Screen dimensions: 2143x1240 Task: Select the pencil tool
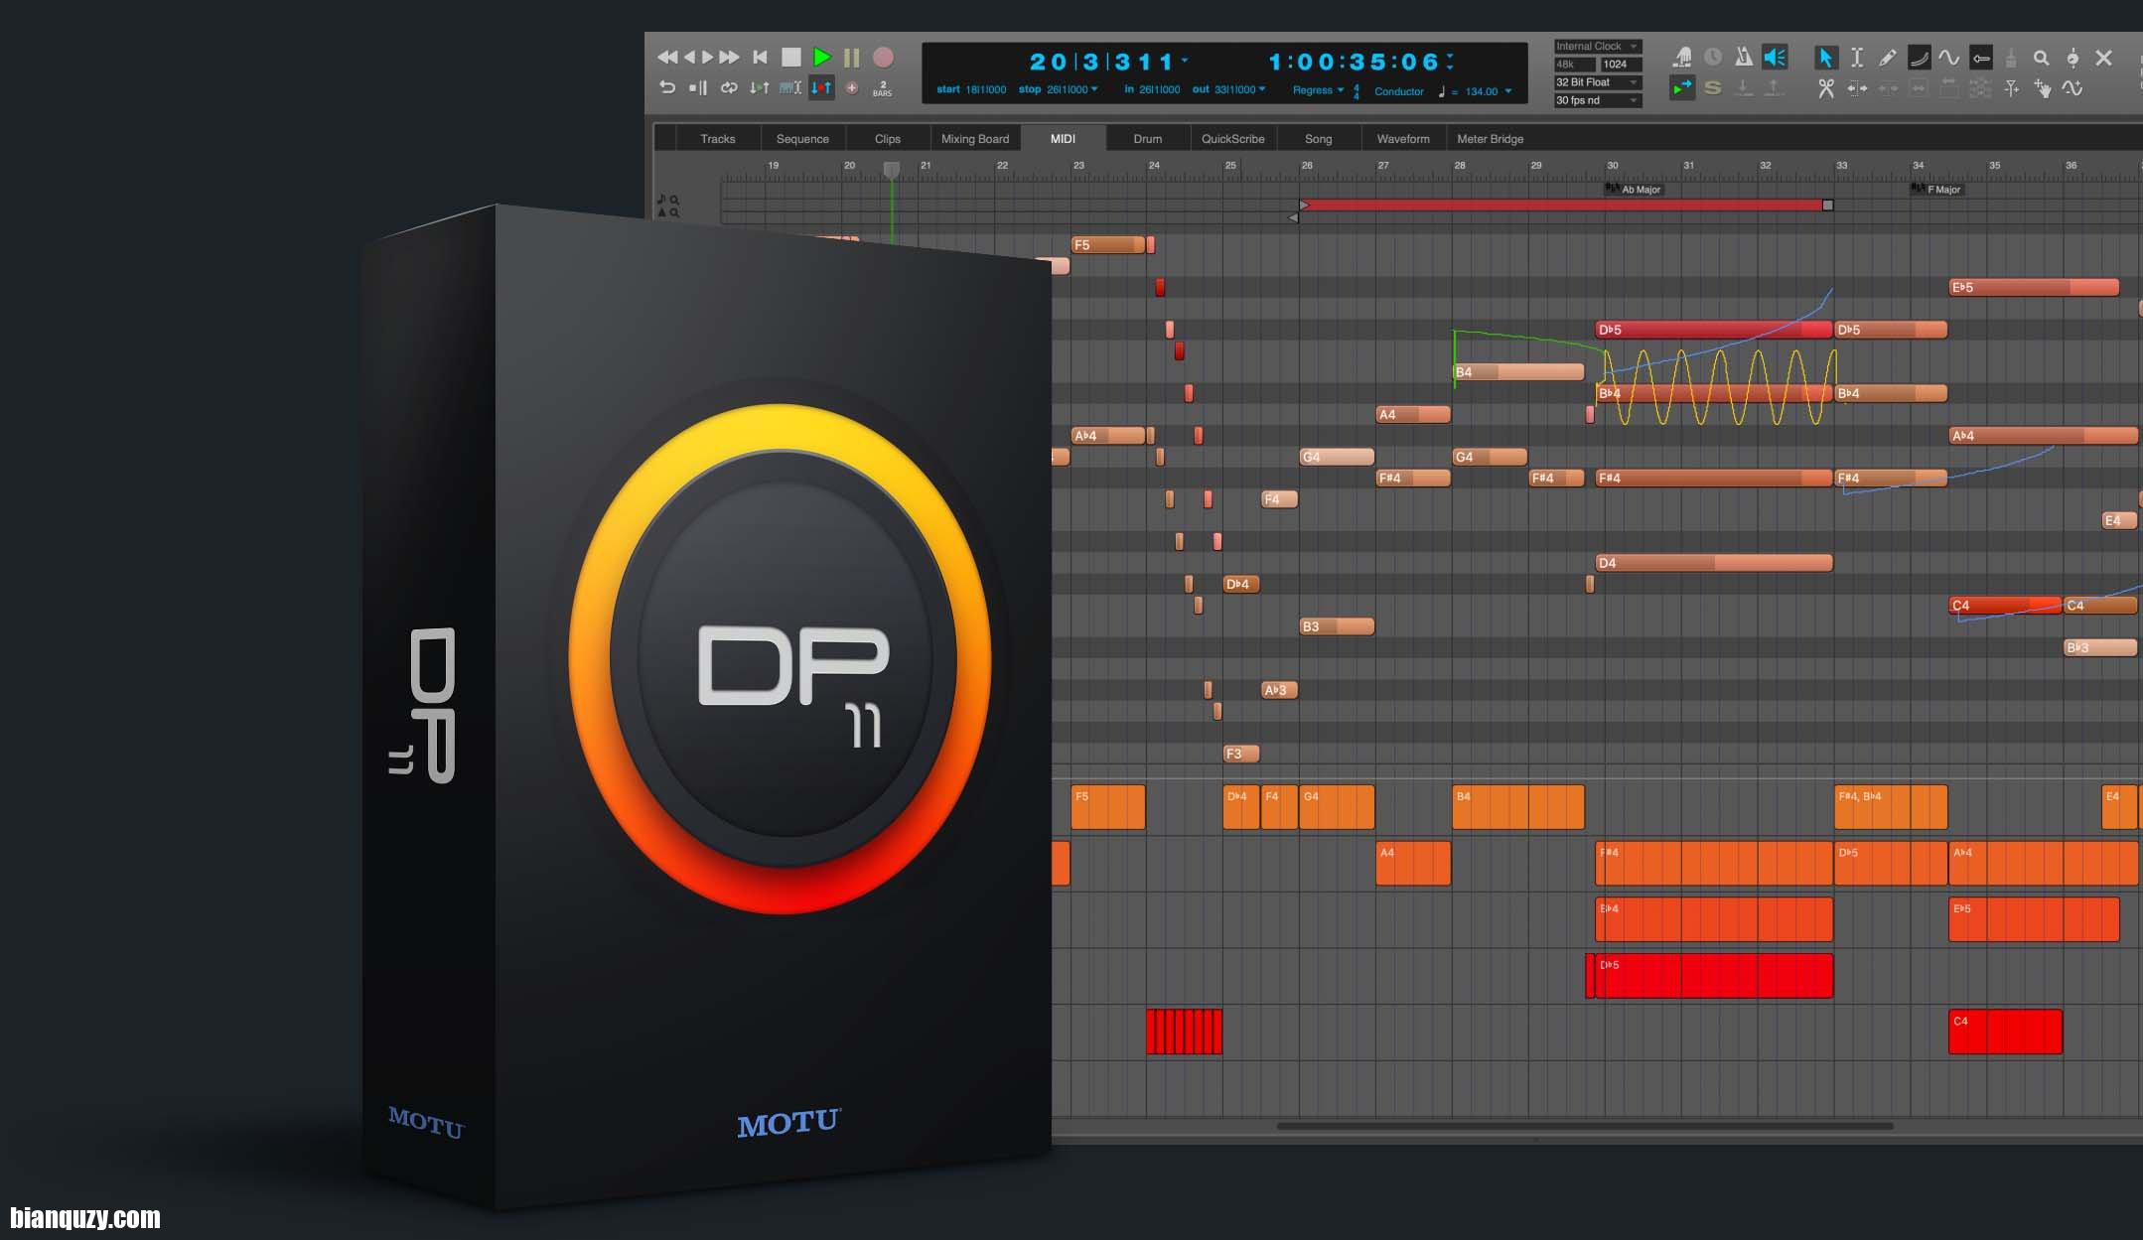pyautogui.click(x=1888, y=58)
